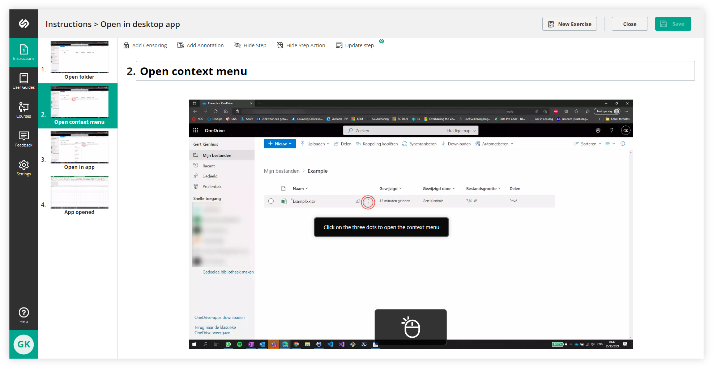Viewport: 713px width, 368px height.
Task: Select the Add Censoring tool
Action: tap(145, 45)
